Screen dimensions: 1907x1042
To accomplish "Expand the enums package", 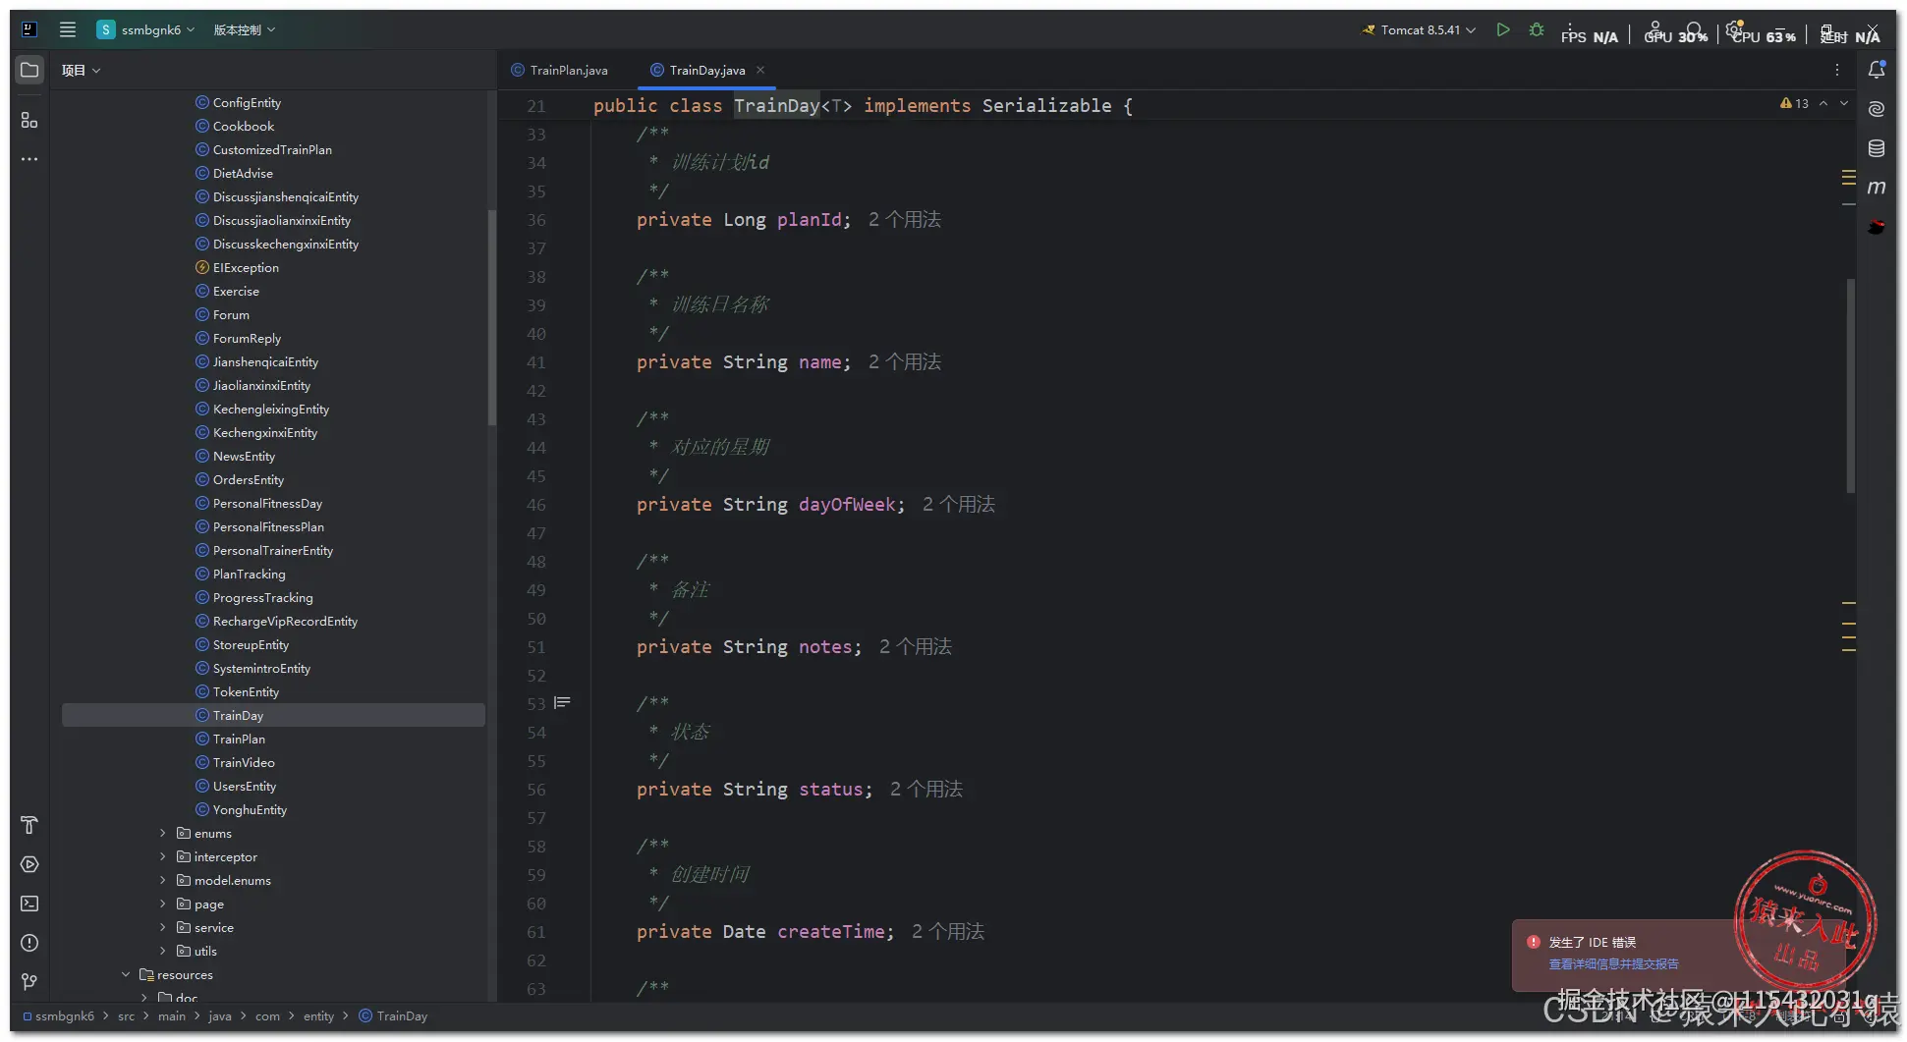I will (x=163, y=833).
